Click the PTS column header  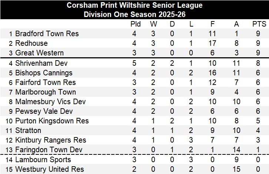(259, 24)
